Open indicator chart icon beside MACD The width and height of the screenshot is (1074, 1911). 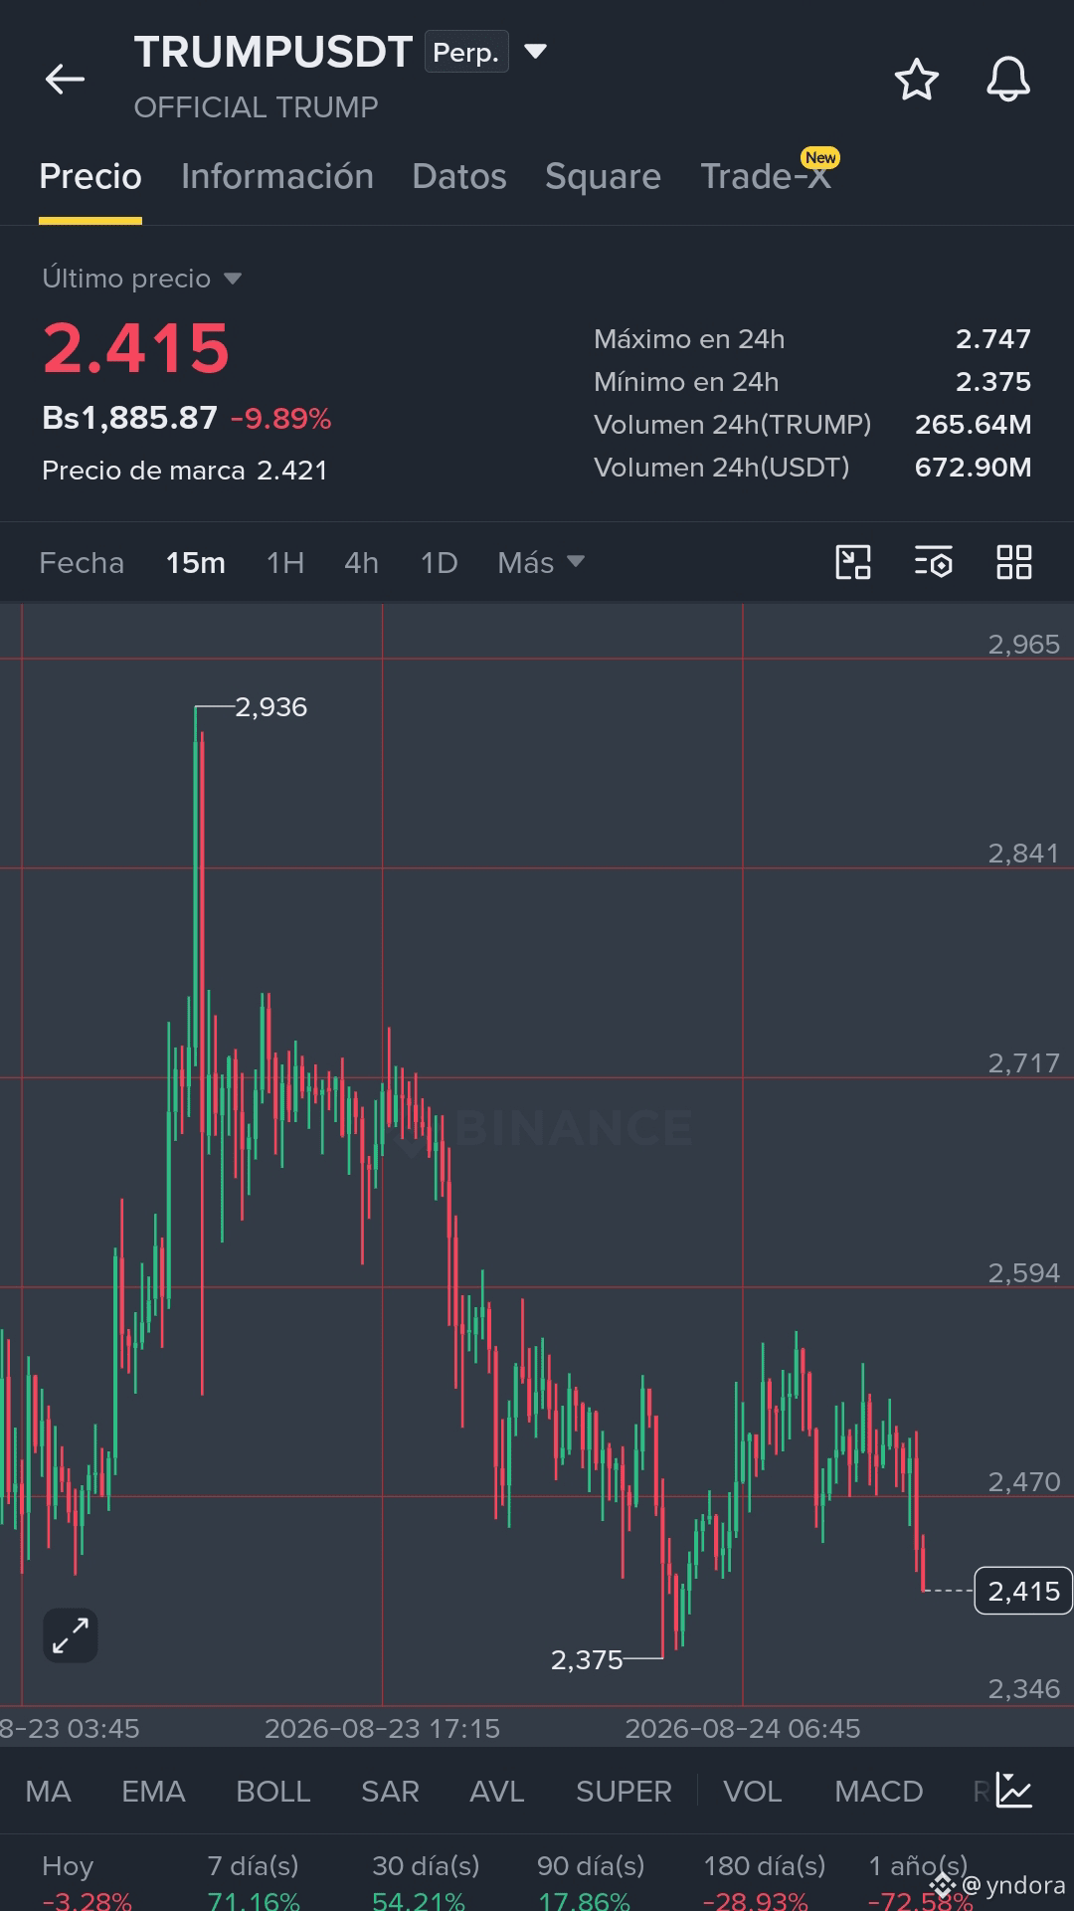click(1014, 1791)
